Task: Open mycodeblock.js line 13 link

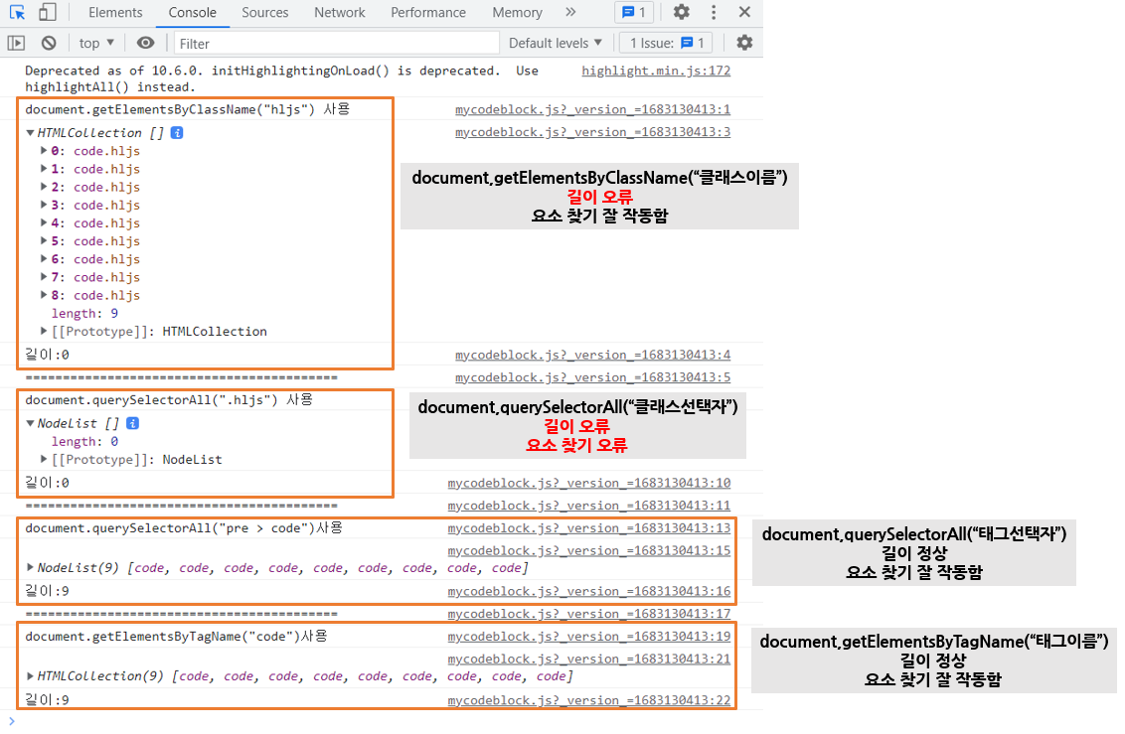Action: click(589, 528)
